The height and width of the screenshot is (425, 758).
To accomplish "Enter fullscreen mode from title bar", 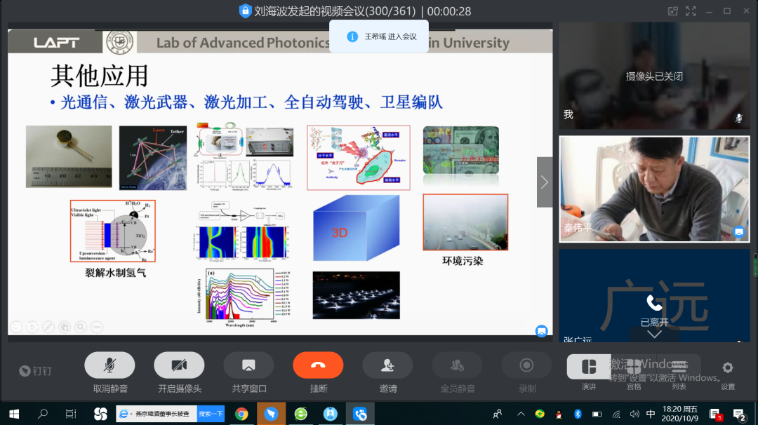I will pyautogui.click(x=691, y=11).
